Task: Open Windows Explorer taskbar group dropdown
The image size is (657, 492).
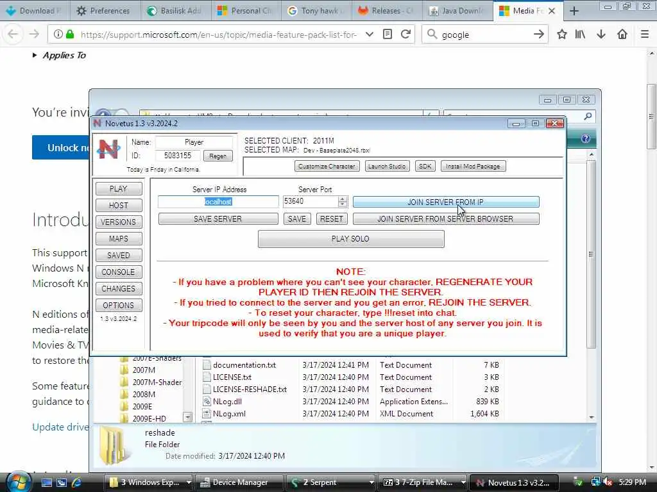Action: click(189, 482)
